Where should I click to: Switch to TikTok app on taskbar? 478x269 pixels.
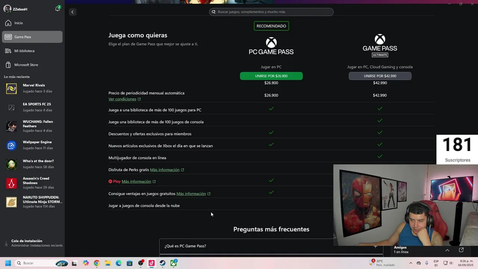[x=152, y=263]
